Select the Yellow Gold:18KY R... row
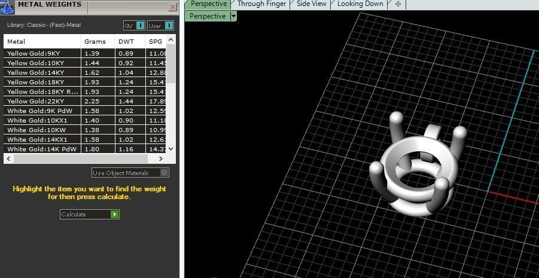Viewport: 539px width, 278px height. [85, 91]
